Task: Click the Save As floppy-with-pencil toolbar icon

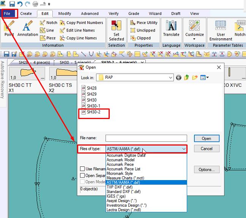Action: pyautogui.click(x=14, y=54)
